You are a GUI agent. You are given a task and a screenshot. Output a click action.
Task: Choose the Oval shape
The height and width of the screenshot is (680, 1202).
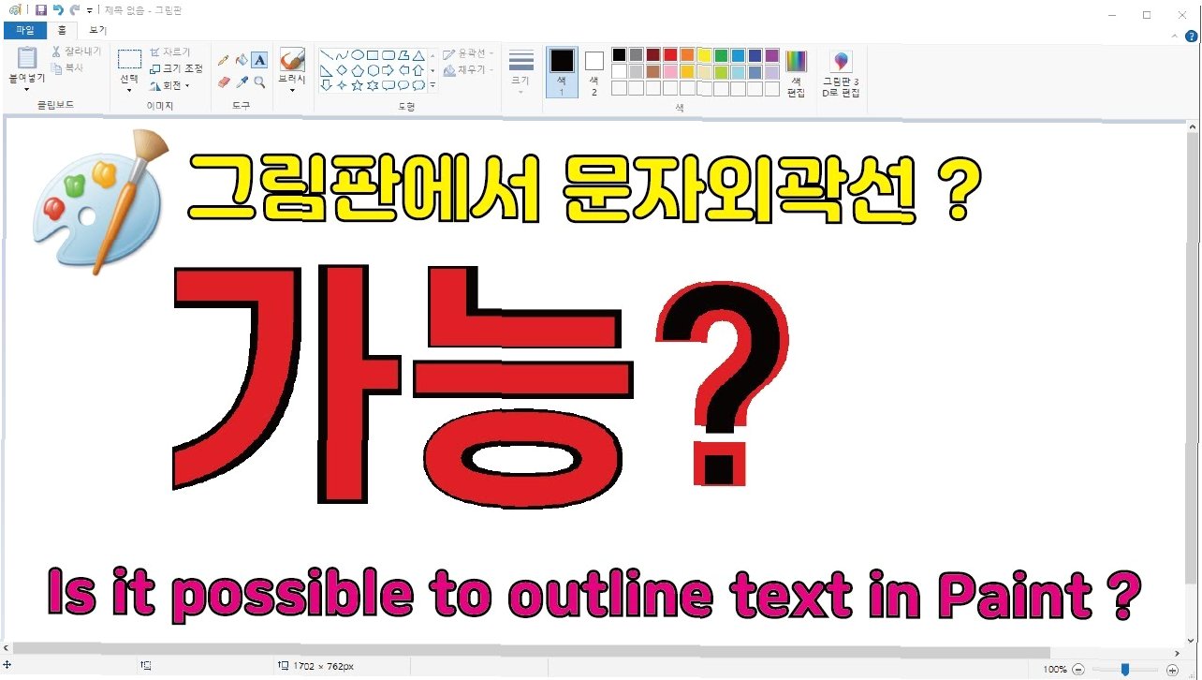[x=358, y=54]
